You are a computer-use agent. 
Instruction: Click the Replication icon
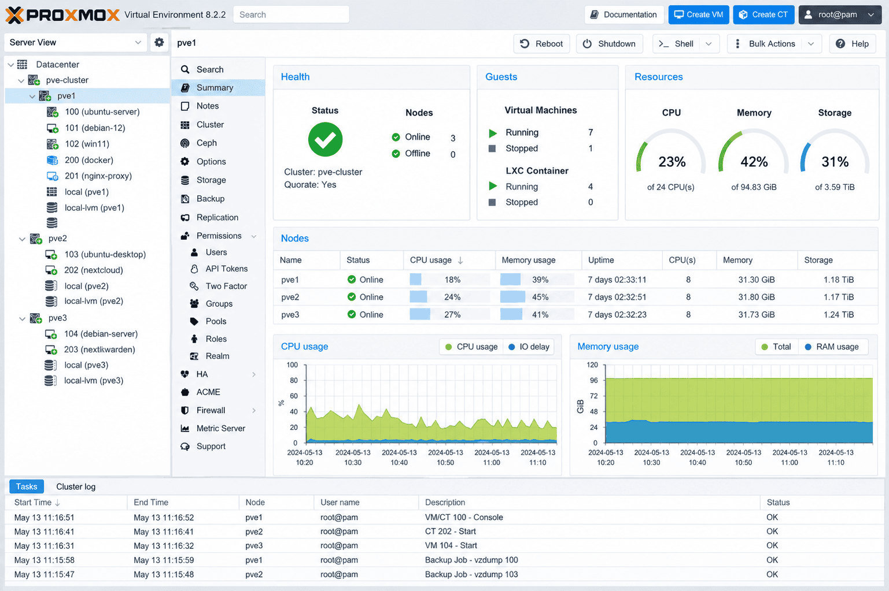pyautogui.click(x=185, y=218)
